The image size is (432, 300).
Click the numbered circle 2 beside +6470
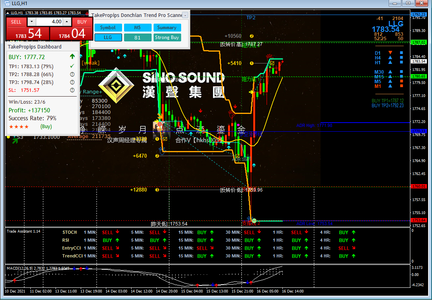[157, 156]
